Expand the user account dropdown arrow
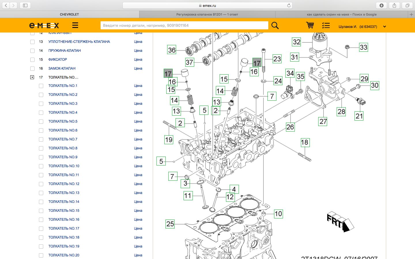The image size is (415, 259). click(384, 27)
